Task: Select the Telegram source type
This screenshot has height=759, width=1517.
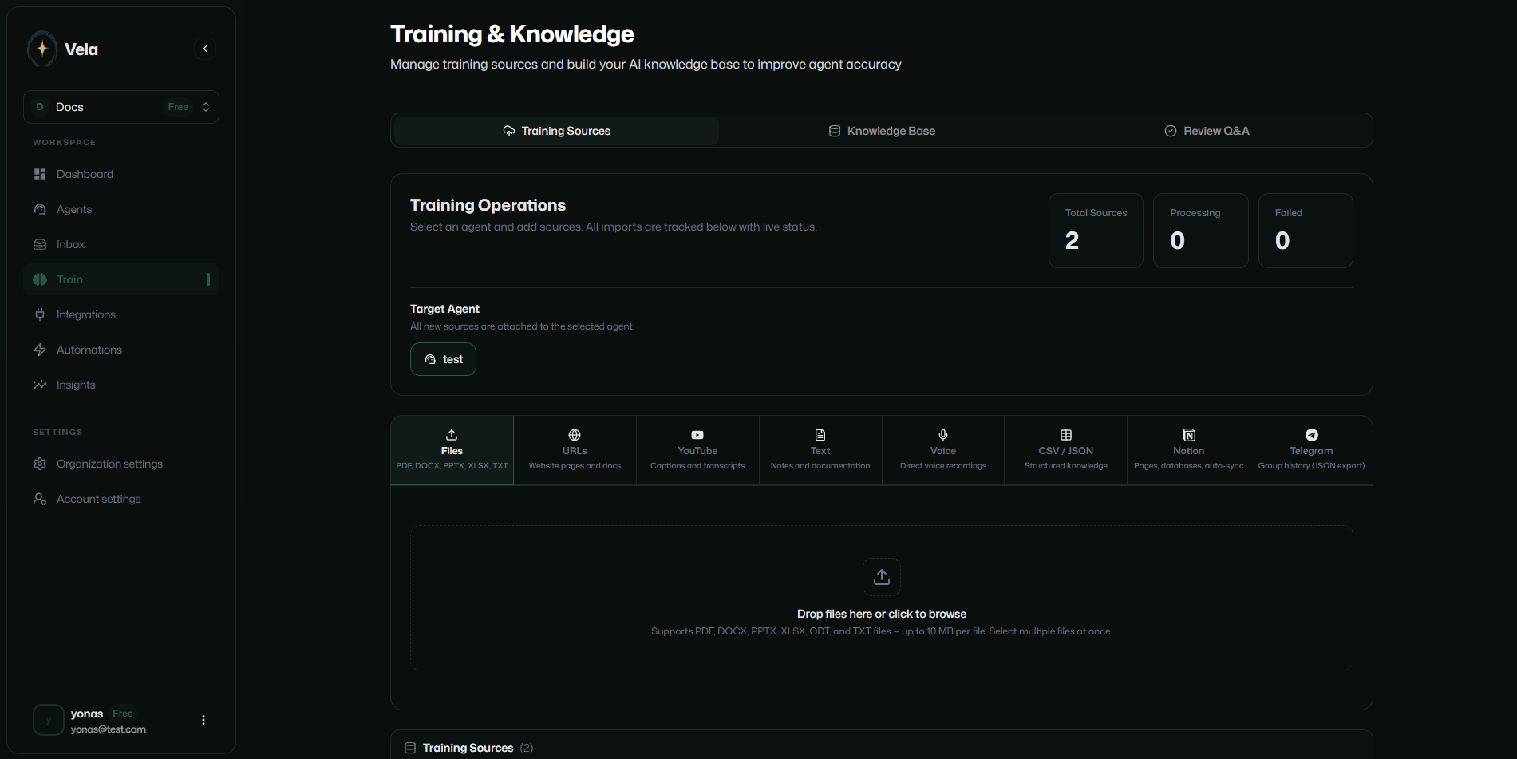Action: pos(1311,450)
